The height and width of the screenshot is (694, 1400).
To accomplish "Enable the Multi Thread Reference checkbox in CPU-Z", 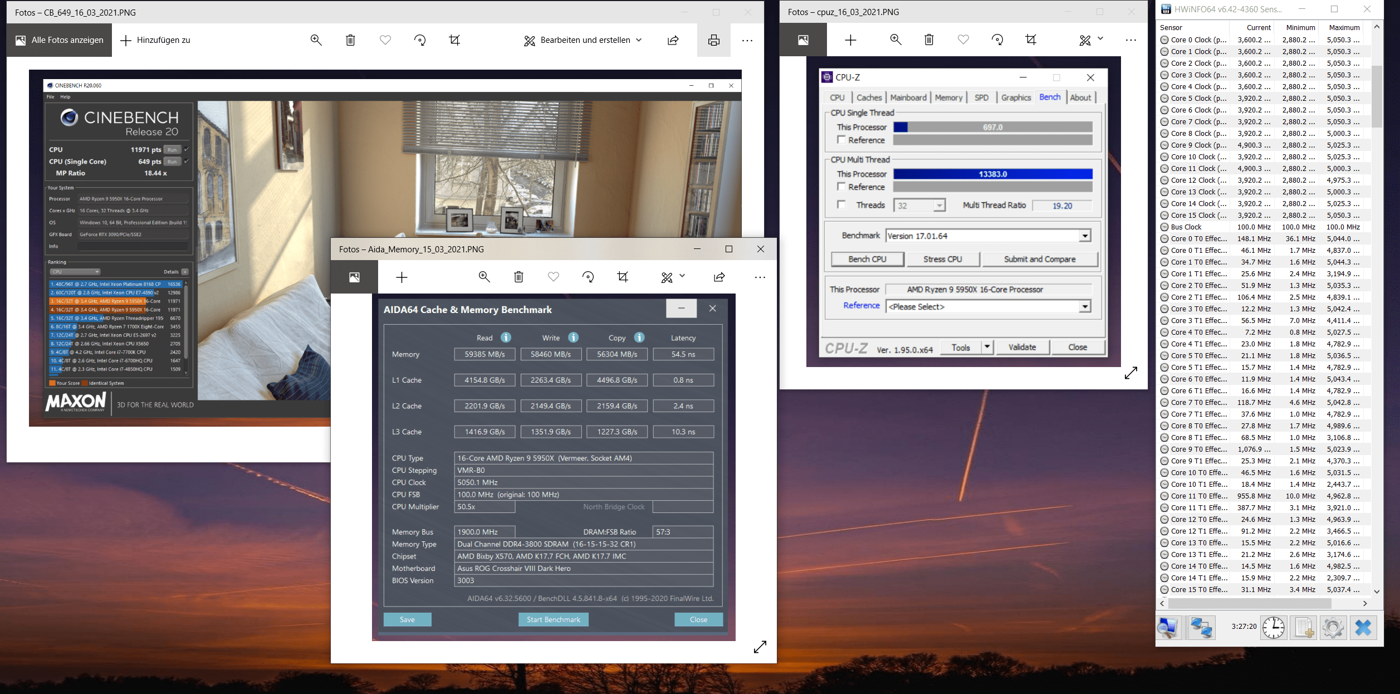I will coord(841,187).
